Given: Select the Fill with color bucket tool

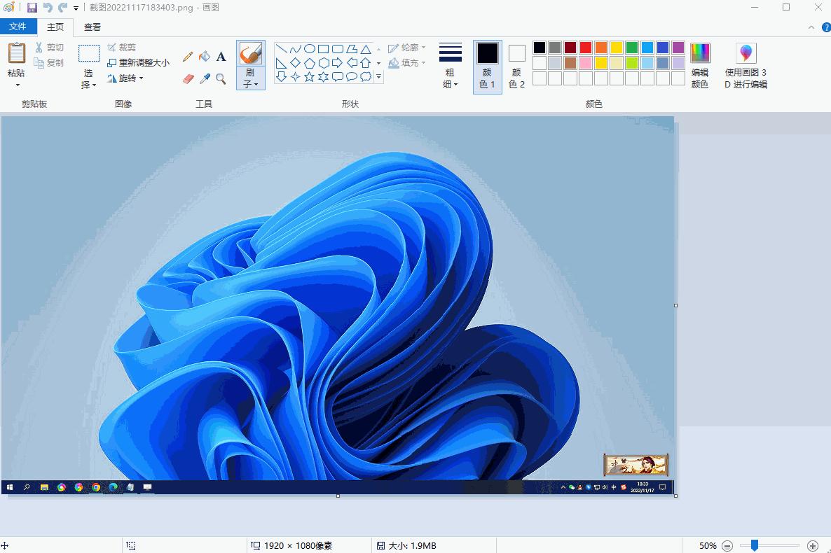Looking at the screenshot, I should click(x=205, y=56).
